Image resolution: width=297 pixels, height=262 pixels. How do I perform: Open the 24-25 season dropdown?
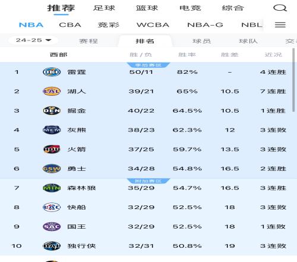tap(33, 40)
